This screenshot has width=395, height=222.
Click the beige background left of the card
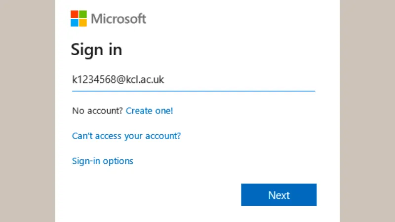[x=28, y=111]
